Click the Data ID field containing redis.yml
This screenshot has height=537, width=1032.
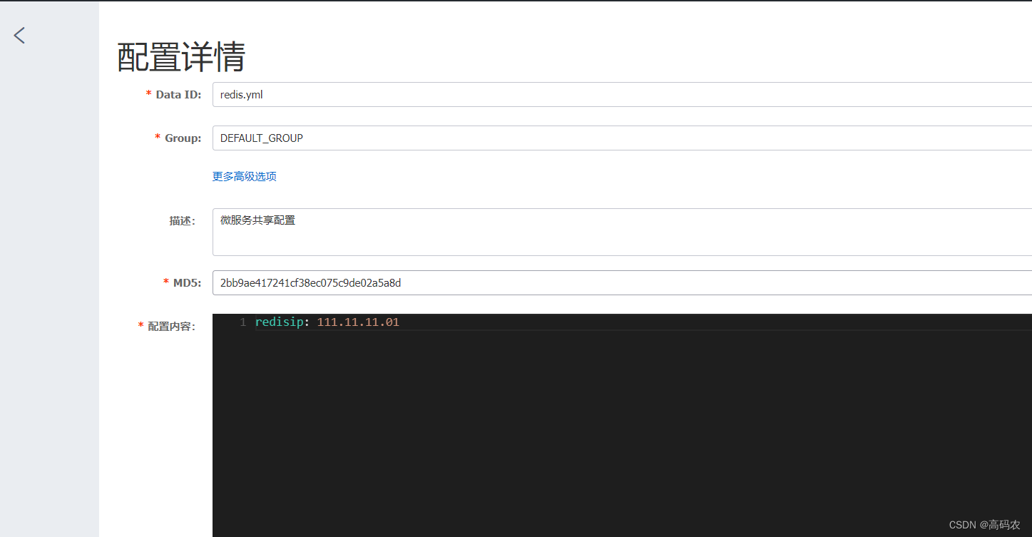[x=622, y=94]
